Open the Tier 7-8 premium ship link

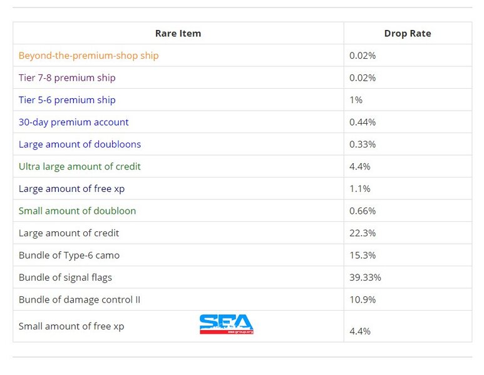(x=67, y=78)
